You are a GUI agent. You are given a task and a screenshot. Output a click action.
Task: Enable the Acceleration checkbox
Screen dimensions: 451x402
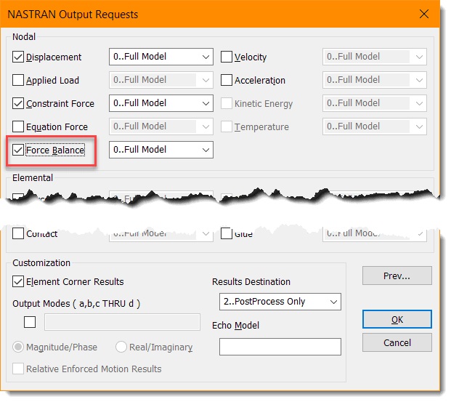(x=227, y=80)
